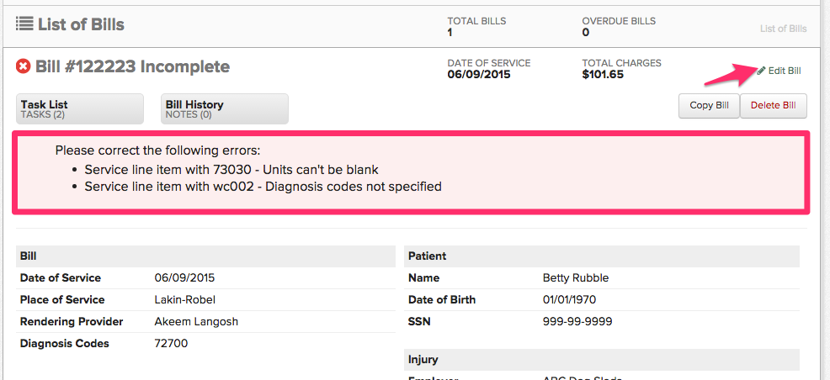
Task: Open the Task List panel
Action: 80,108
